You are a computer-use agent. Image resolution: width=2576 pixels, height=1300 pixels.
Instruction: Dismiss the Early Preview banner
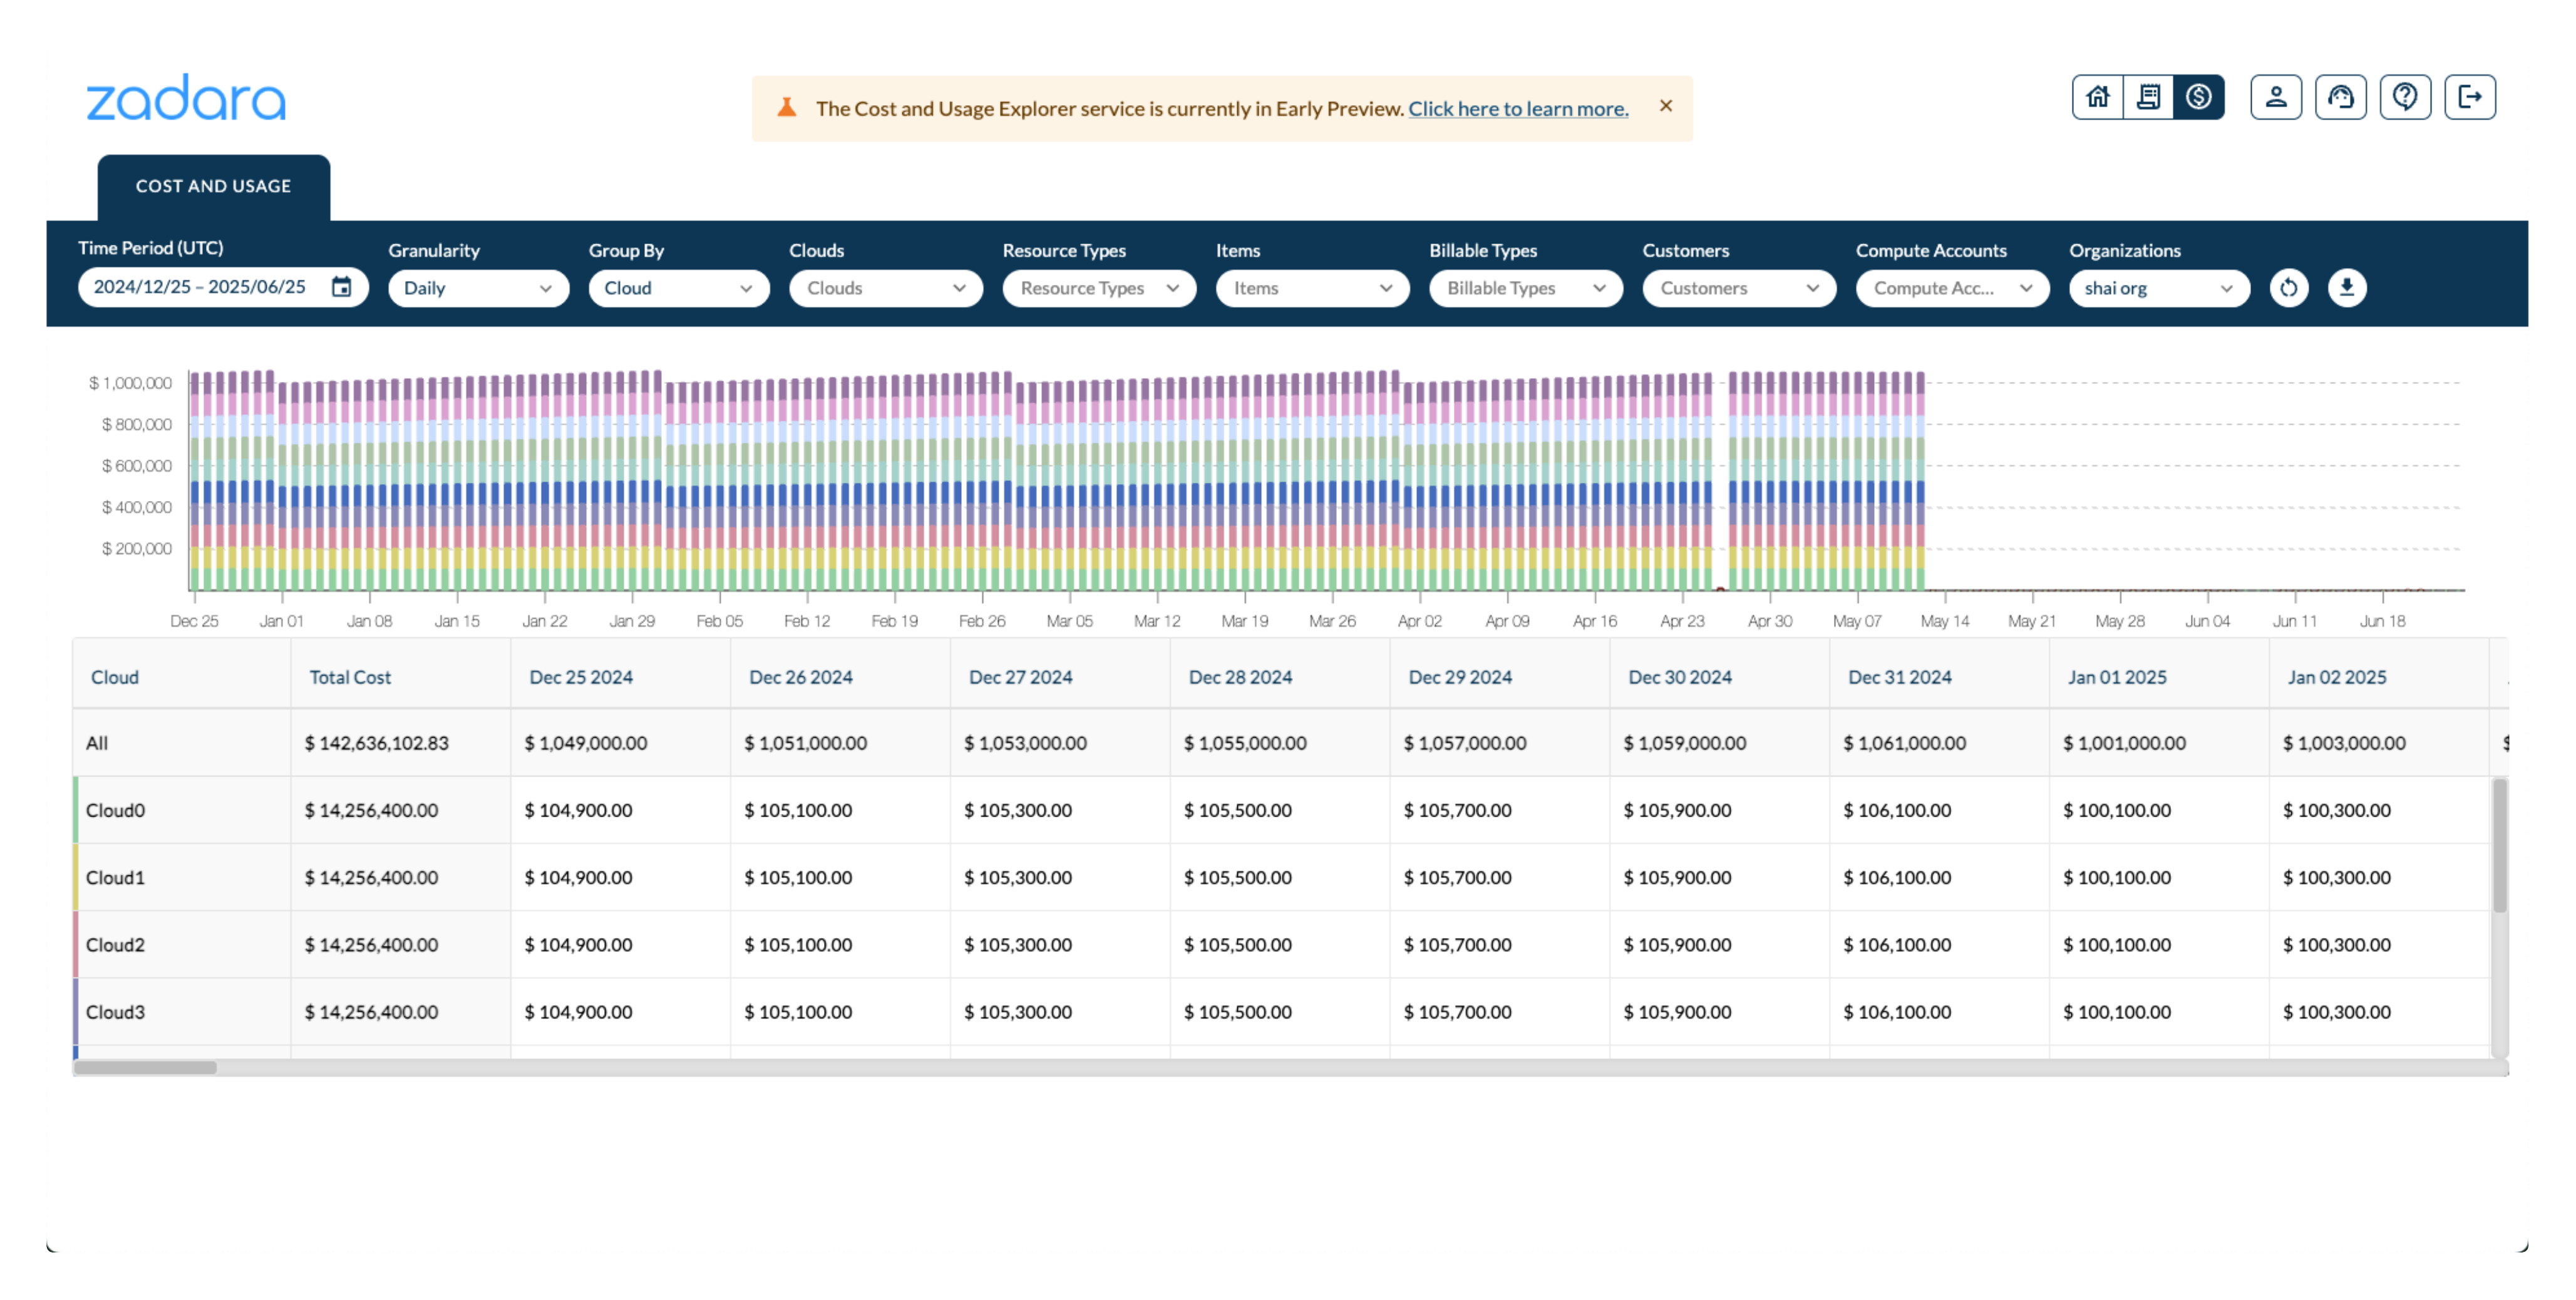tap(1665, 106)
